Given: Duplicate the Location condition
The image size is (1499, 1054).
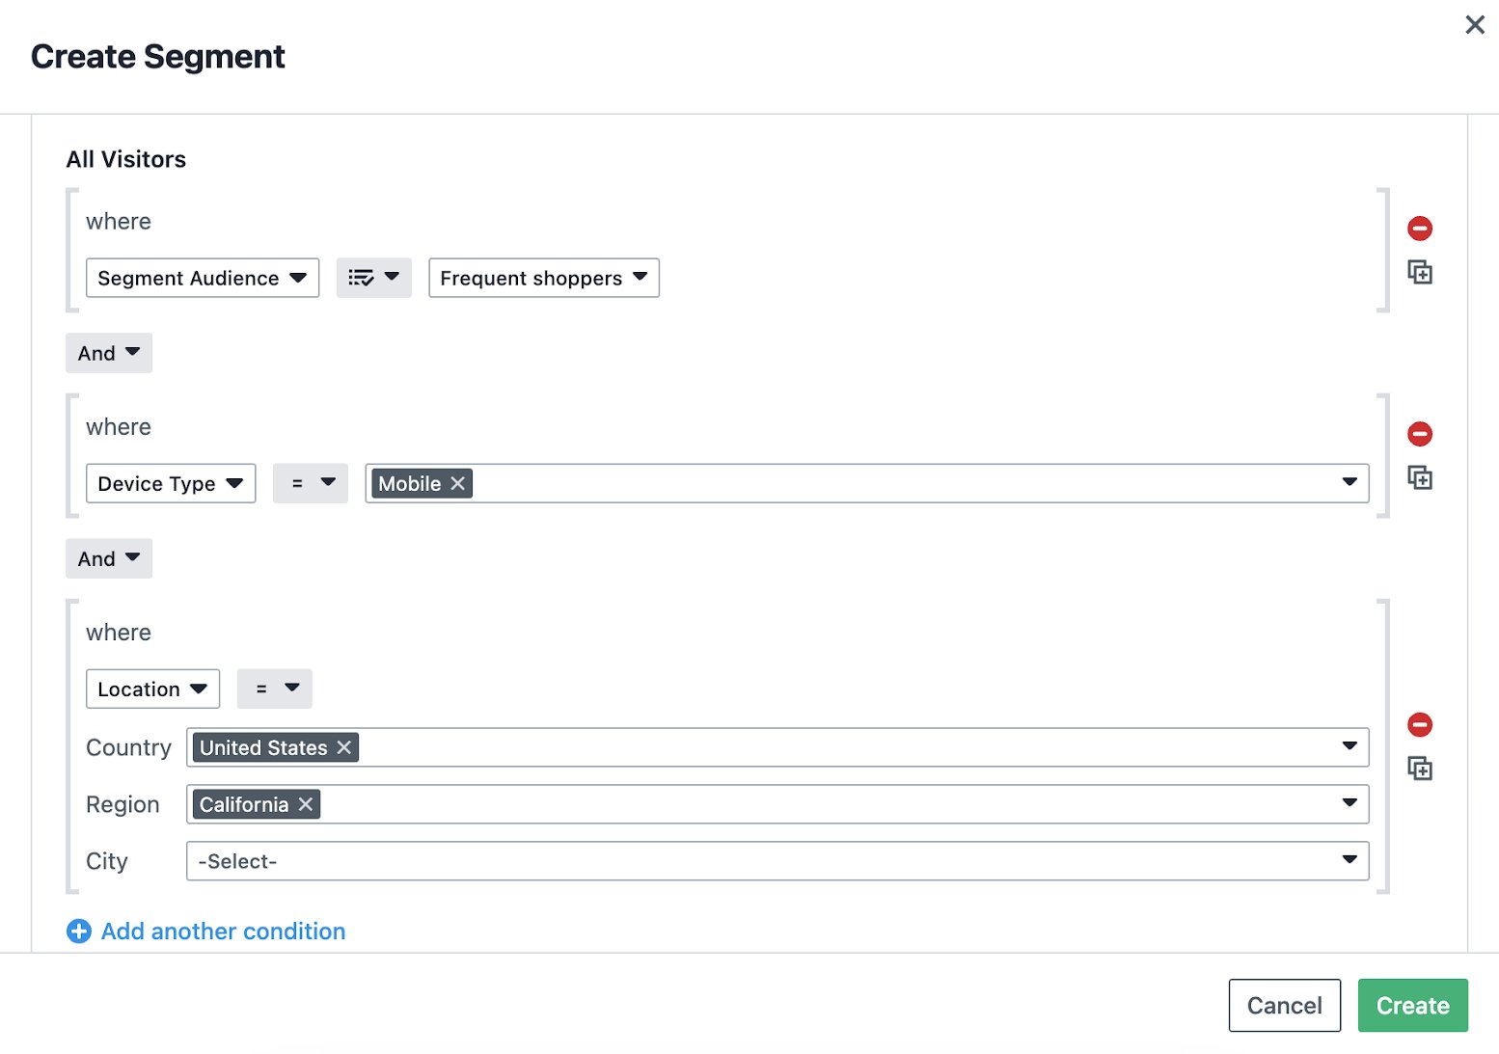Looking at the screenshot, I should click(x=1419, y=770).
